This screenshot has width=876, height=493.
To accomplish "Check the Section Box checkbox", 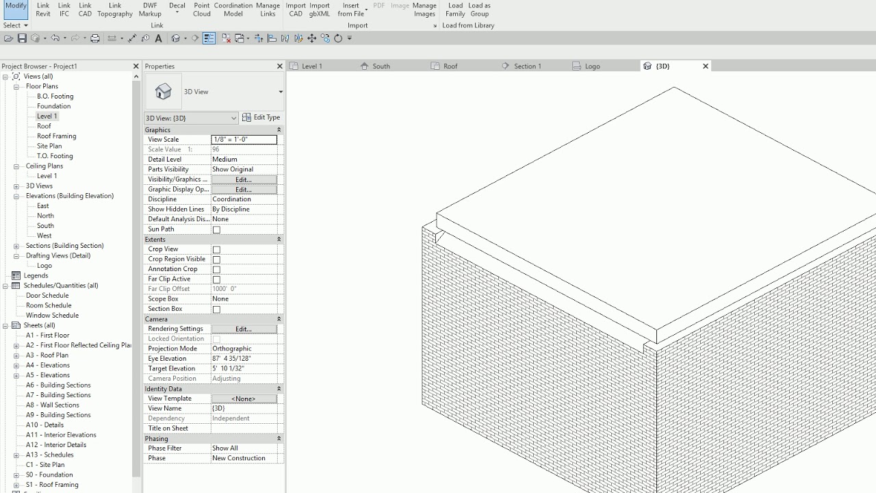I will point(216,309).
